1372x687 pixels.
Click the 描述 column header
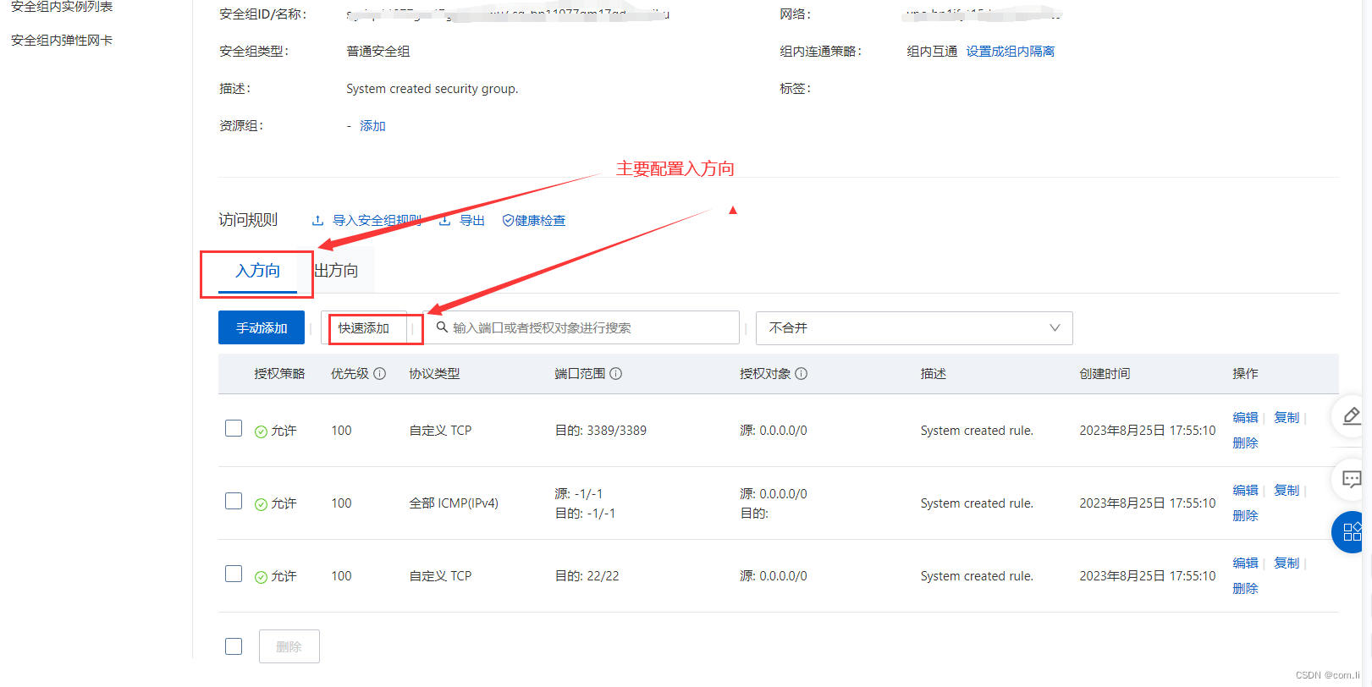pos(934,374)
